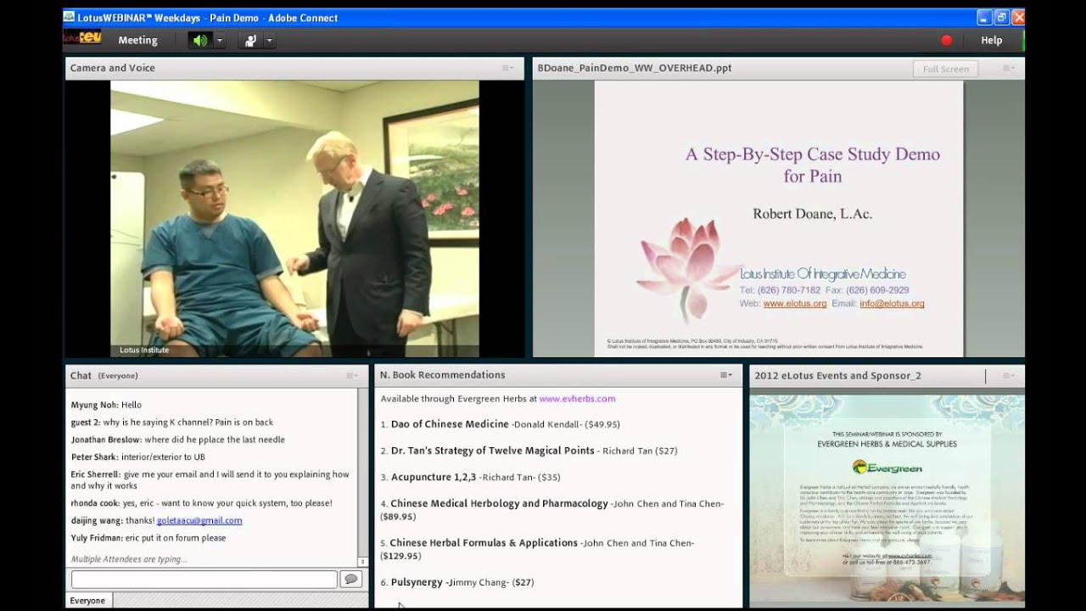The width and height of the screenshot is (1086, 611).
Task: Mute the speaker audio button
Action: tap(200, 40)
